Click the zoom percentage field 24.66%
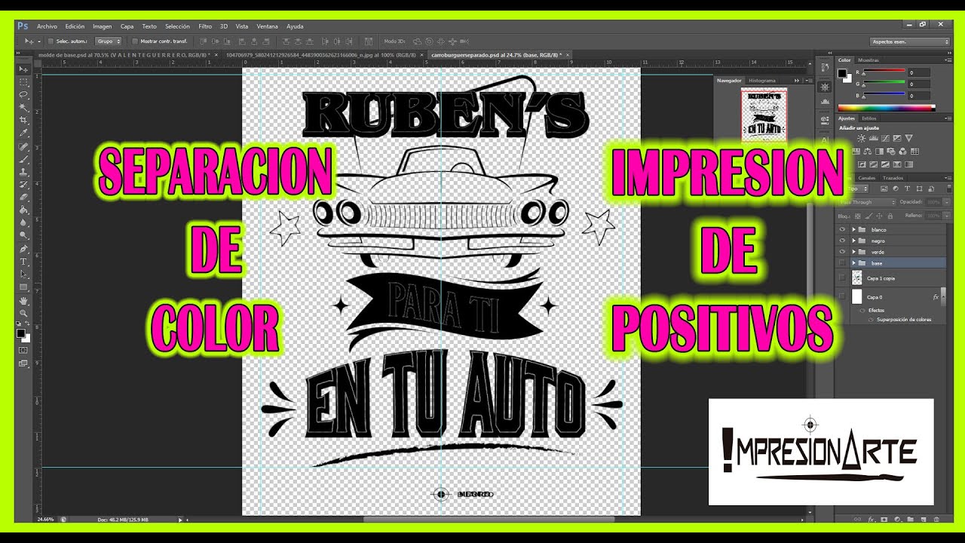This screenshot has height=543, width=965. (45, 520)
